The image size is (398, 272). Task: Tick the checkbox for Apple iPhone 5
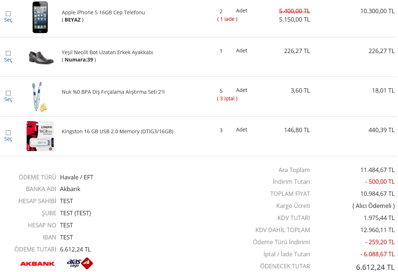point(8,14)
